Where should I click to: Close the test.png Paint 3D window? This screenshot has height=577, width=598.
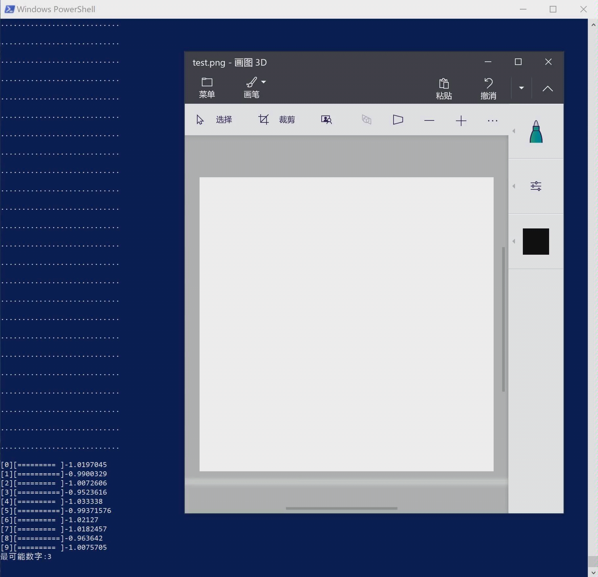548,62
